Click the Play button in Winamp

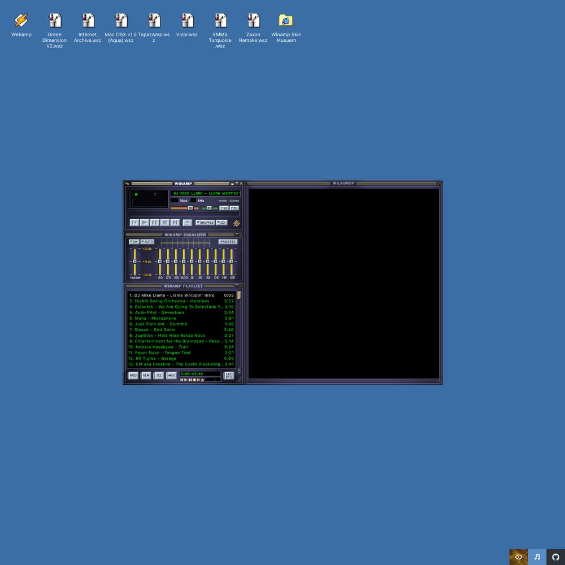(x=145, y=223)
